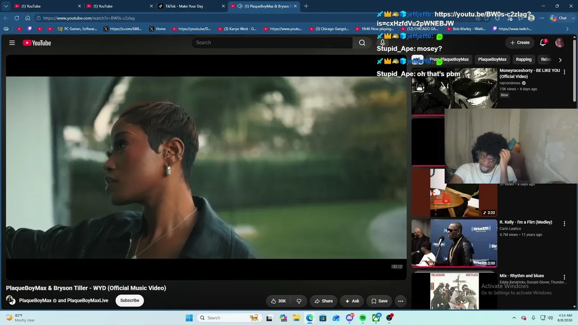Open PlaqueBoyMax channel avatar
This screenshot has width=578, height=325.
pos(10,300)
